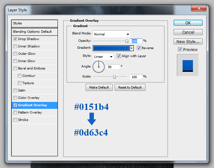
Task: Enable the Stroke checkbox
Action: (15, 120)
